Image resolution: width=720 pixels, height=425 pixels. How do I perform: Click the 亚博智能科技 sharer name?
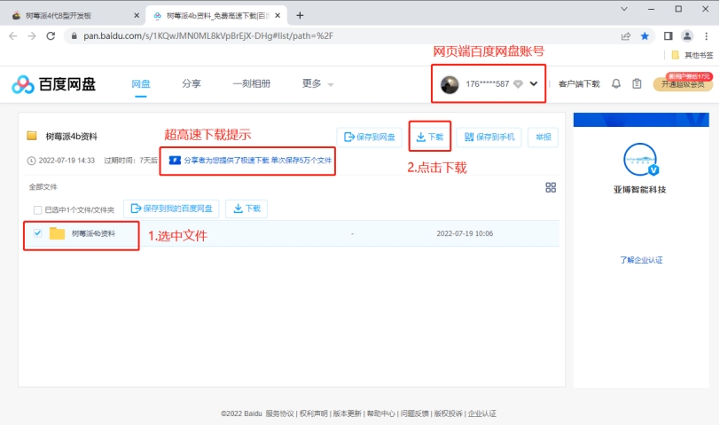click(x=639, y=189)
